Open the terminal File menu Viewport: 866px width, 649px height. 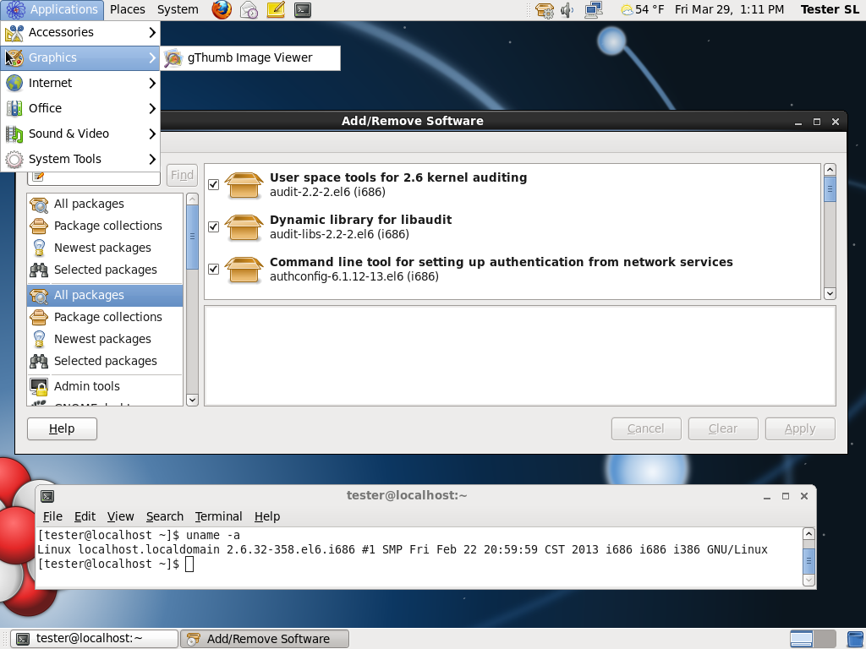(x=52, y=516)
